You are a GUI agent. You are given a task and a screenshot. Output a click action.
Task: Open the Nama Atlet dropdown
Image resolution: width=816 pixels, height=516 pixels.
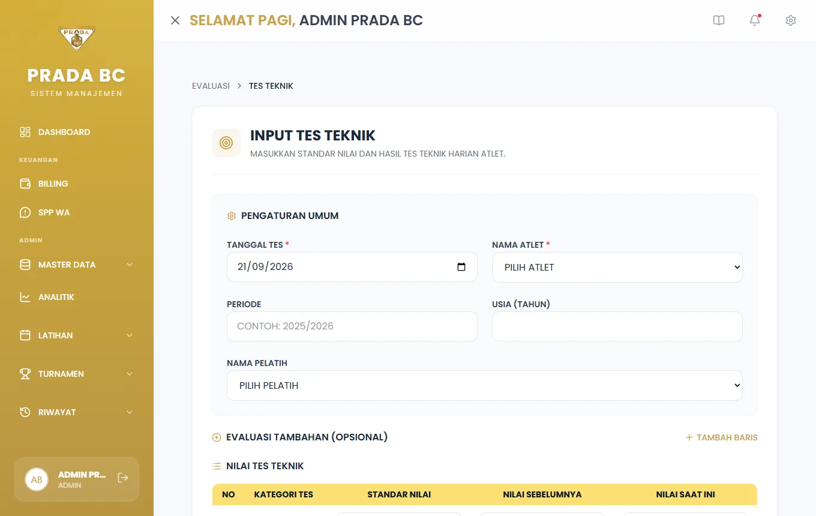617,267
